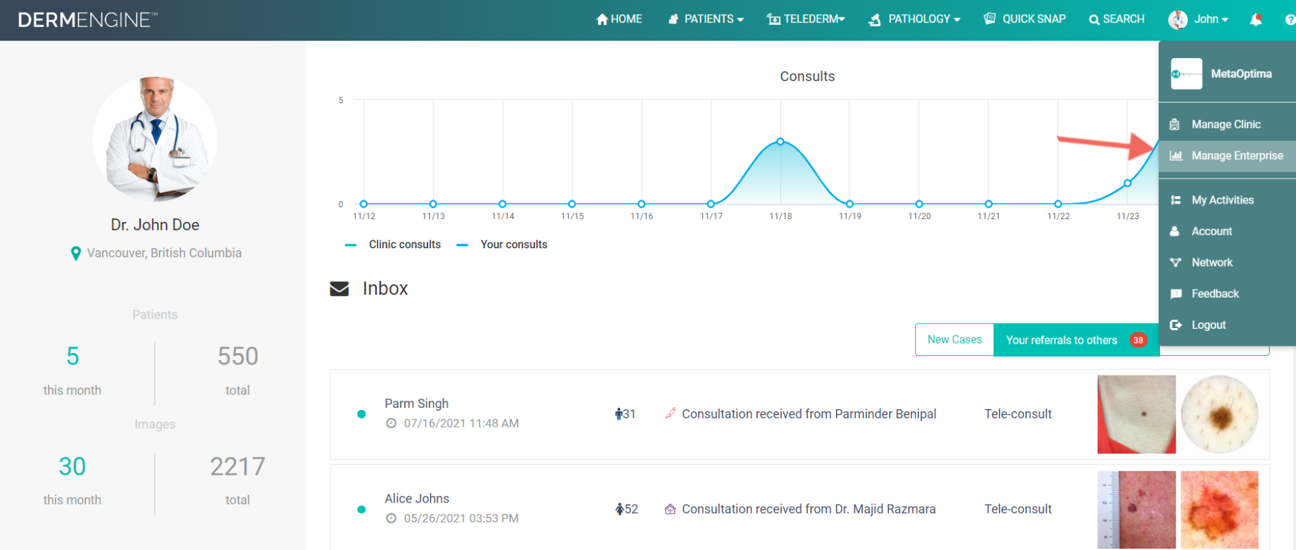Open Parm Singh's clinical skin photo

1136,414
